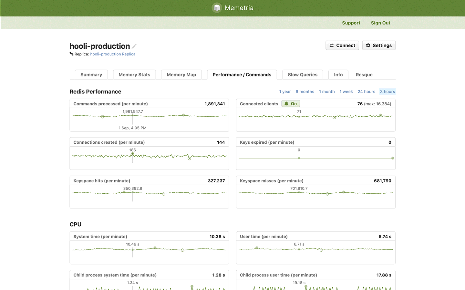Switch to the Resque tab
The height and width of the screenshot is (290, 465).
[x=364, y=74]
